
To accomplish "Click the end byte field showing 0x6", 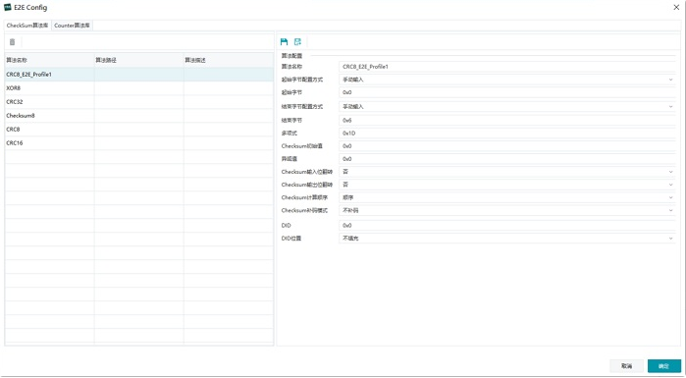I will click(x=507, y=121).
